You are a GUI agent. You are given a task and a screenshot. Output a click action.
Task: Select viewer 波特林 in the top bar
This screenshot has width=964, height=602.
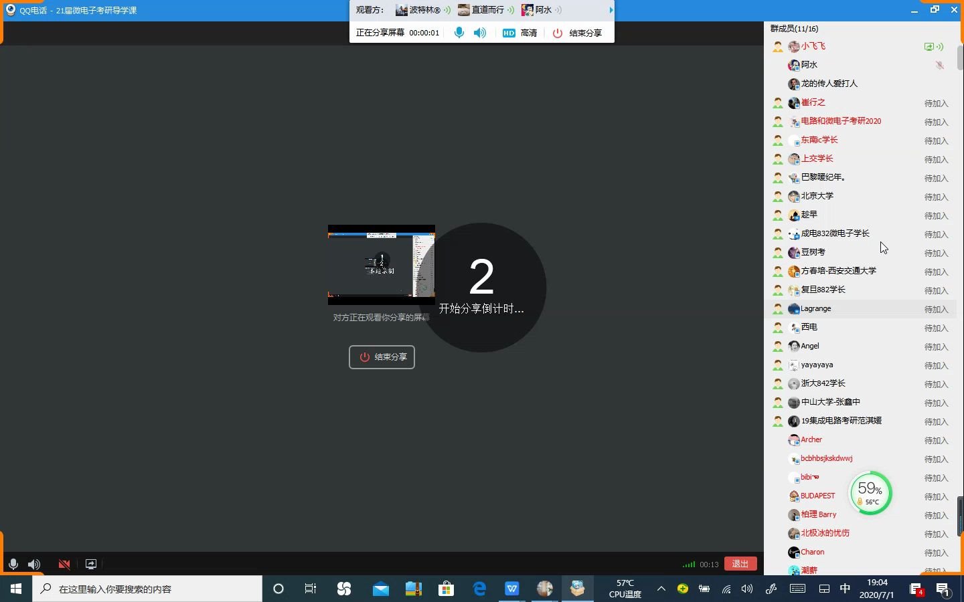(x=422, y=10)
